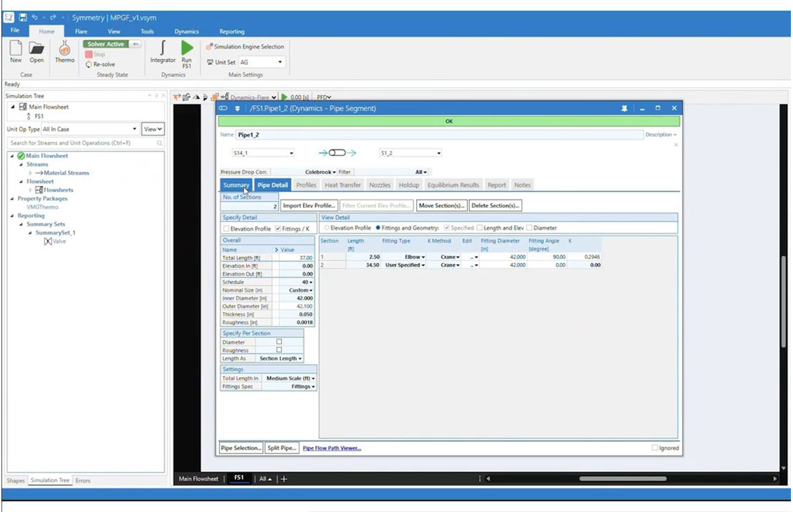Click the green check icon at Main Flowsheet
This screenshot has width=793, height=512.
[21, 156]
